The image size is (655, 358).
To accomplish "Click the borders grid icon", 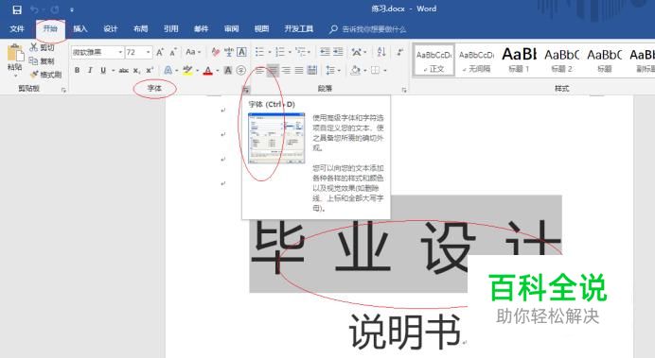I will pos(375,71).
